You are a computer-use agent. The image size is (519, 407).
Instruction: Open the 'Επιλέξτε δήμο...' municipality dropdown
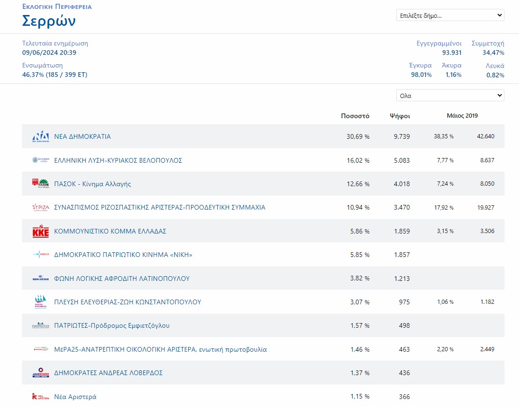click(x=450, y=15)
